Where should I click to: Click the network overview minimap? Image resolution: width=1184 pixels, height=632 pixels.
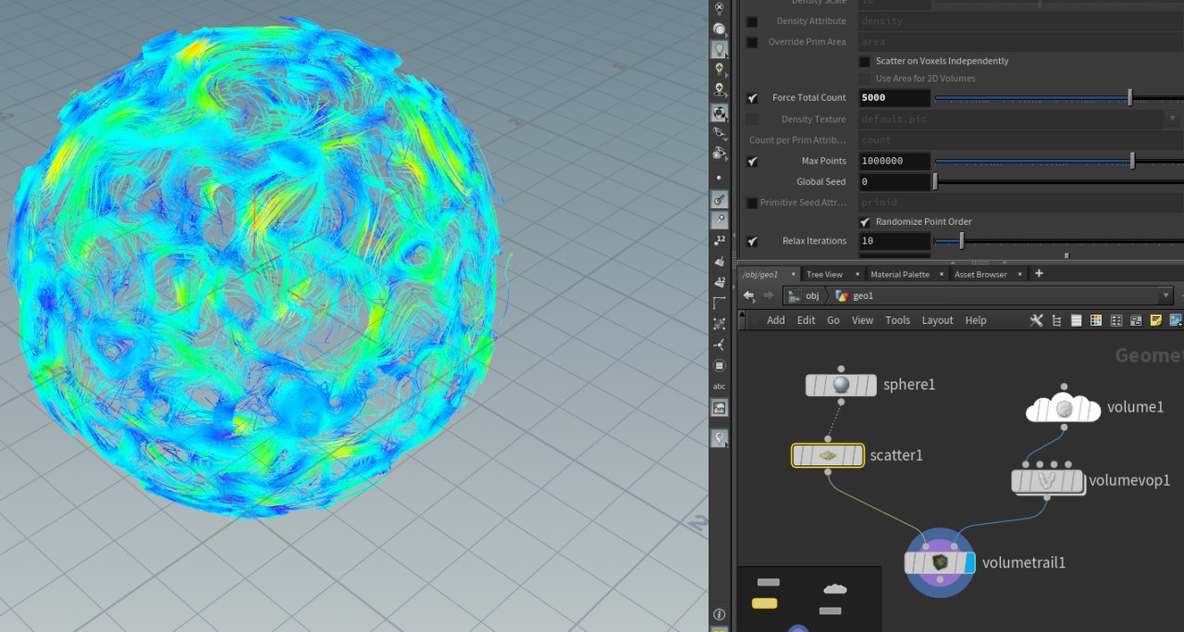(809, 600)
